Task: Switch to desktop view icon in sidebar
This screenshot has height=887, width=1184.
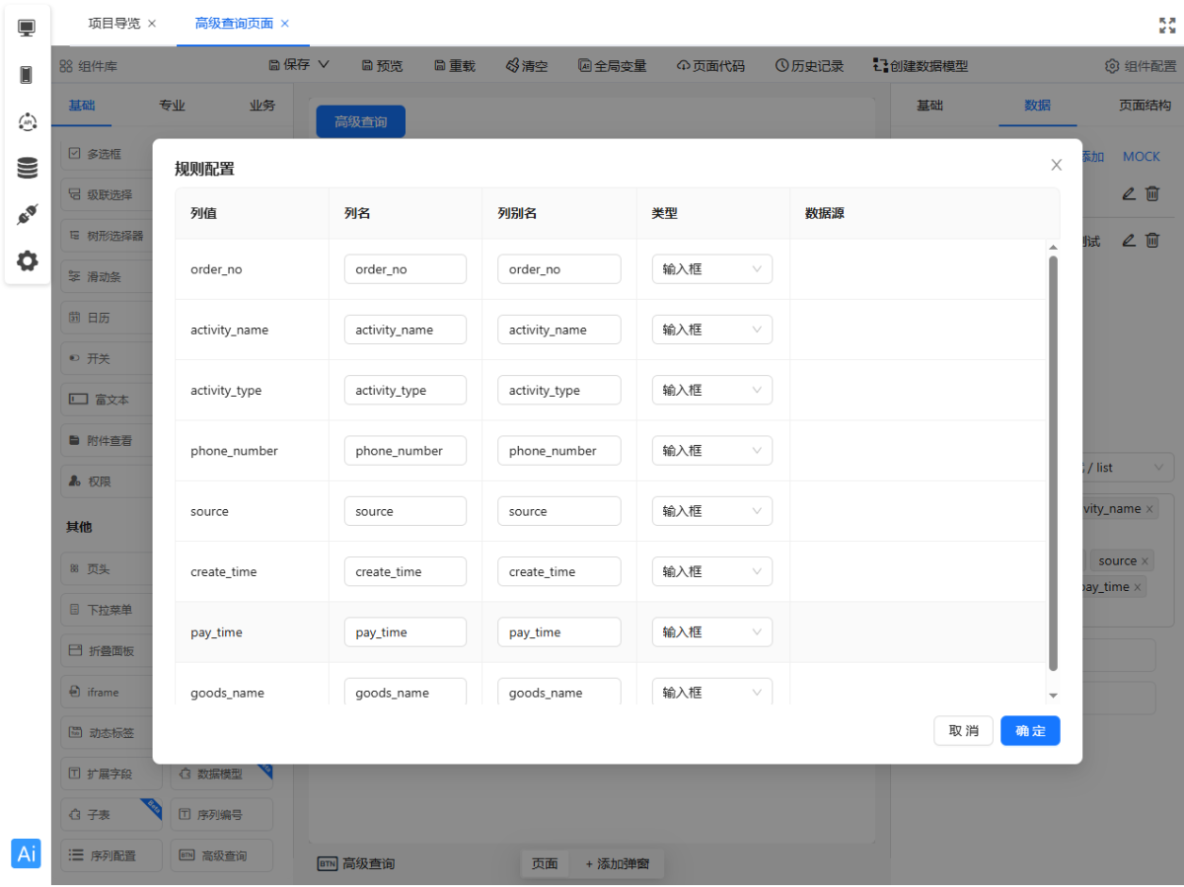Action: pyautogui.click(x=27, y=28)
